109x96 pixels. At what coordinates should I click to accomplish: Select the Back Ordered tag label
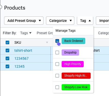tap(74, 41)
